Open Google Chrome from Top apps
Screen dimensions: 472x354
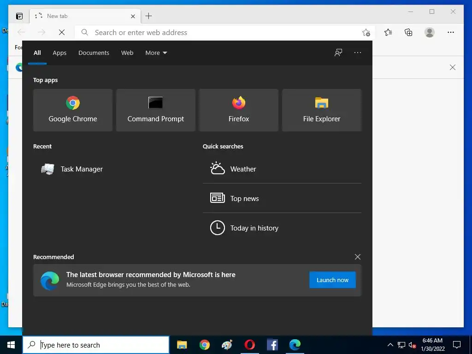73,110
